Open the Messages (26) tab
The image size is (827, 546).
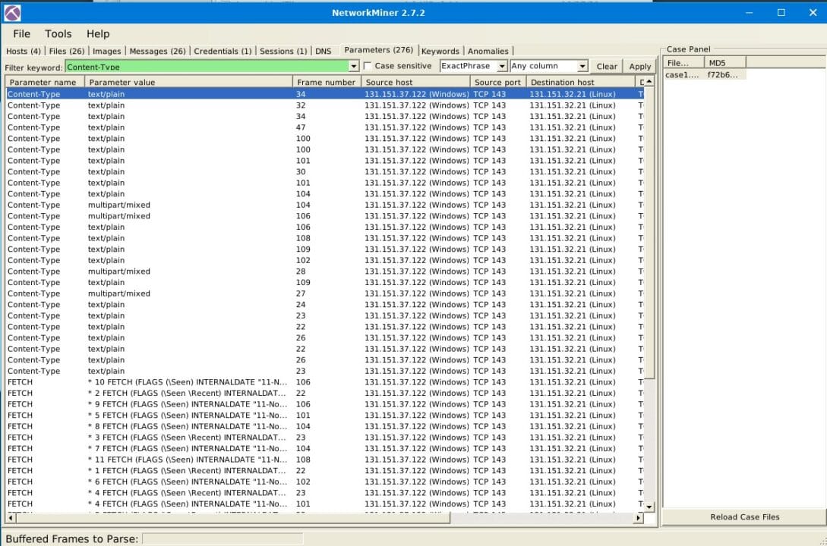pos(156,51)
